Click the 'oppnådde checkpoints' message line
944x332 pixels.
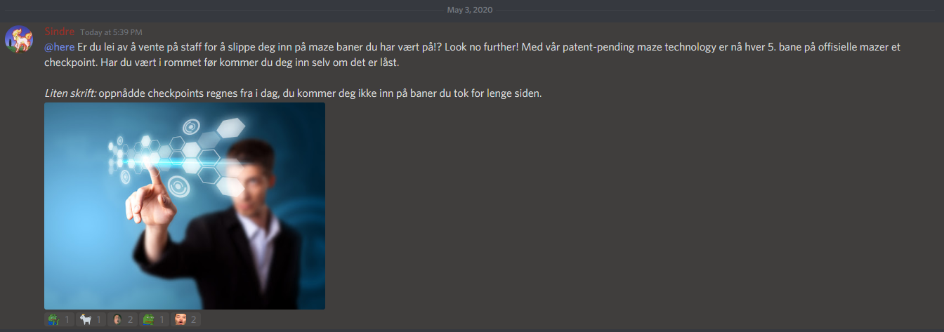point(320,93)
